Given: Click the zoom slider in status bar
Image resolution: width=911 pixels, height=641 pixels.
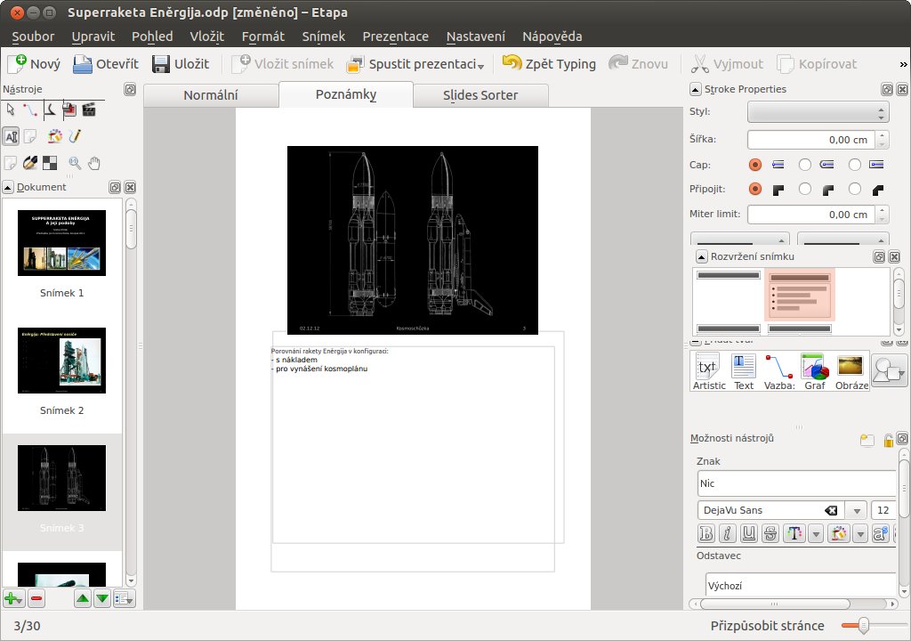Looking at the screenshot, I should (x=862, y=626).
